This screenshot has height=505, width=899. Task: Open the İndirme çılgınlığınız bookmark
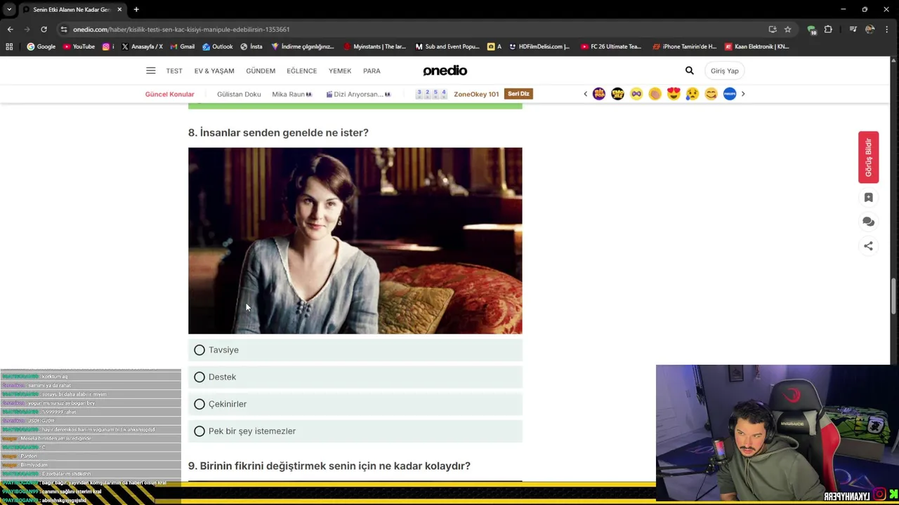click(303, 47)
